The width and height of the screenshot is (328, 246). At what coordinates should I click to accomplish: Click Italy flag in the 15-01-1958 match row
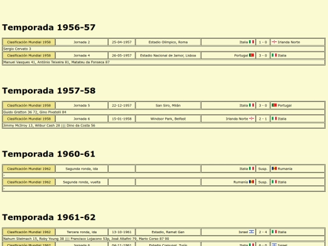click(x=274, y=118)
